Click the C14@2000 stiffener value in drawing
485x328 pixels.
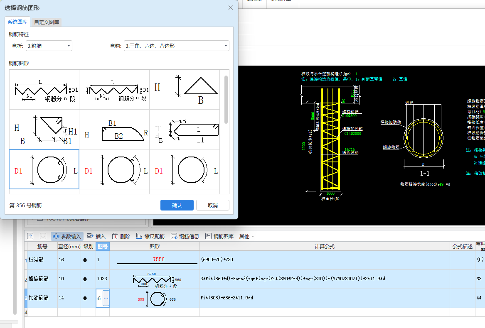[x=352, y=134]
